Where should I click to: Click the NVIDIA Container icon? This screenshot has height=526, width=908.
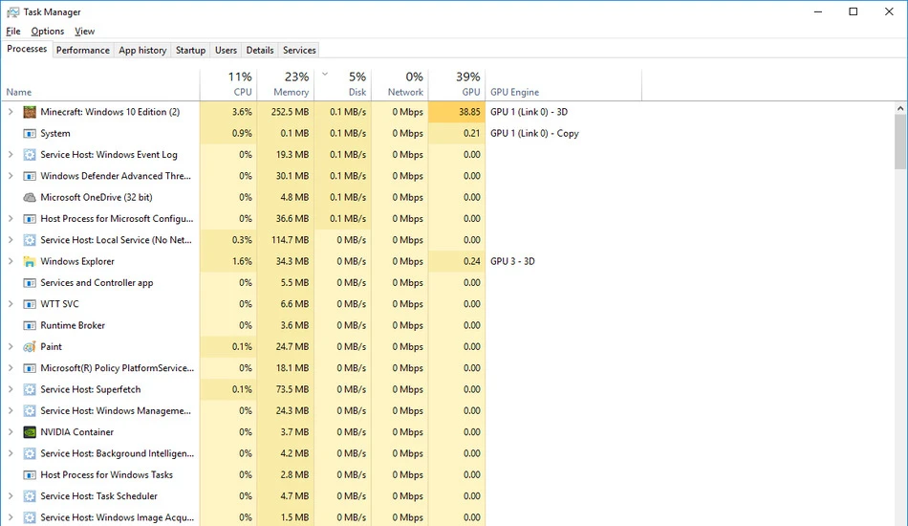pos(30,432)
